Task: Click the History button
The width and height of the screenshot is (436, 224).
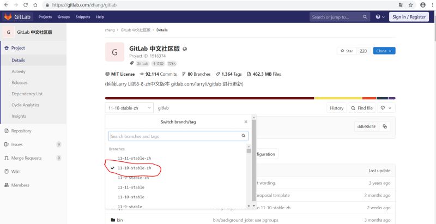Action: [x=336, y=108]
